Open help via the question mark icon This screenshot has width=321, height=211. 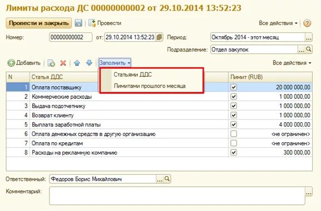[x=307, y=23]
